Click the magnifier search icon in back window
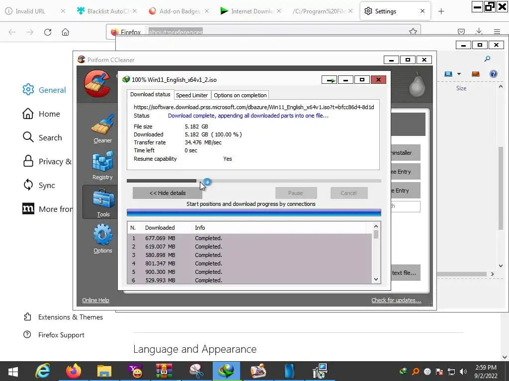Viewport: 509px width, 381px height. pos(487,59)
